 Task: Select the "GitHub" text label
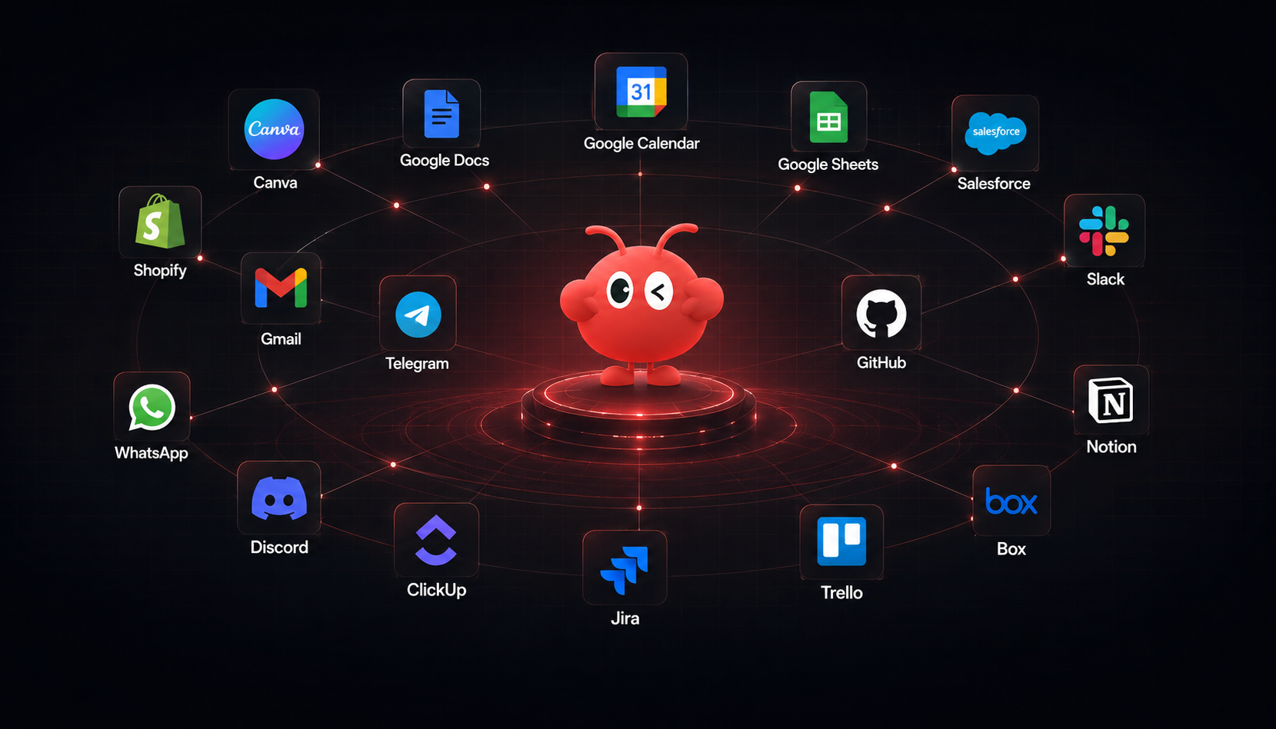[x=881, y=363]
